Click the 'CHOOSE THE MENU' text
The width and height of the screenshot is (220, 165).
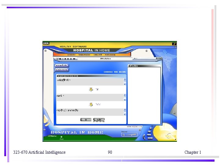tap(115, 72)
